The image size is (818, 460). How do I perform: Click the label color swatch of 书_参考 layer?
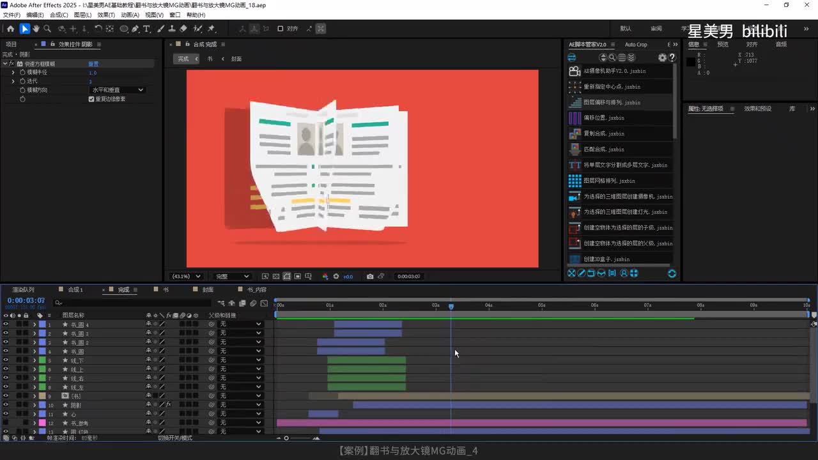tap(42, 423)
